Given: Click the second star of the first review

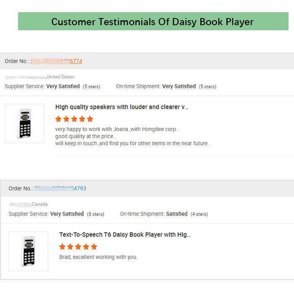Looking at the screenshot, I should coord(66,119).
